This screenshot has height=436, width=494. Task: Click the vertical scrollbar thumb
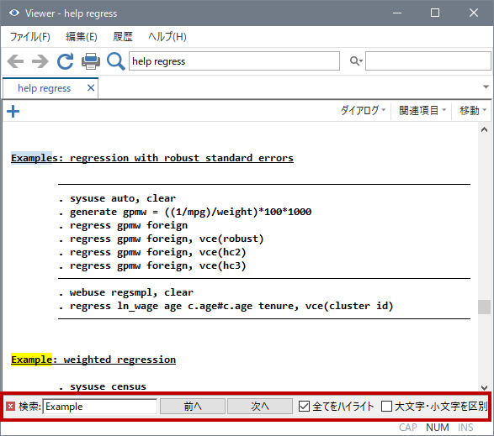tap(484, 307)
